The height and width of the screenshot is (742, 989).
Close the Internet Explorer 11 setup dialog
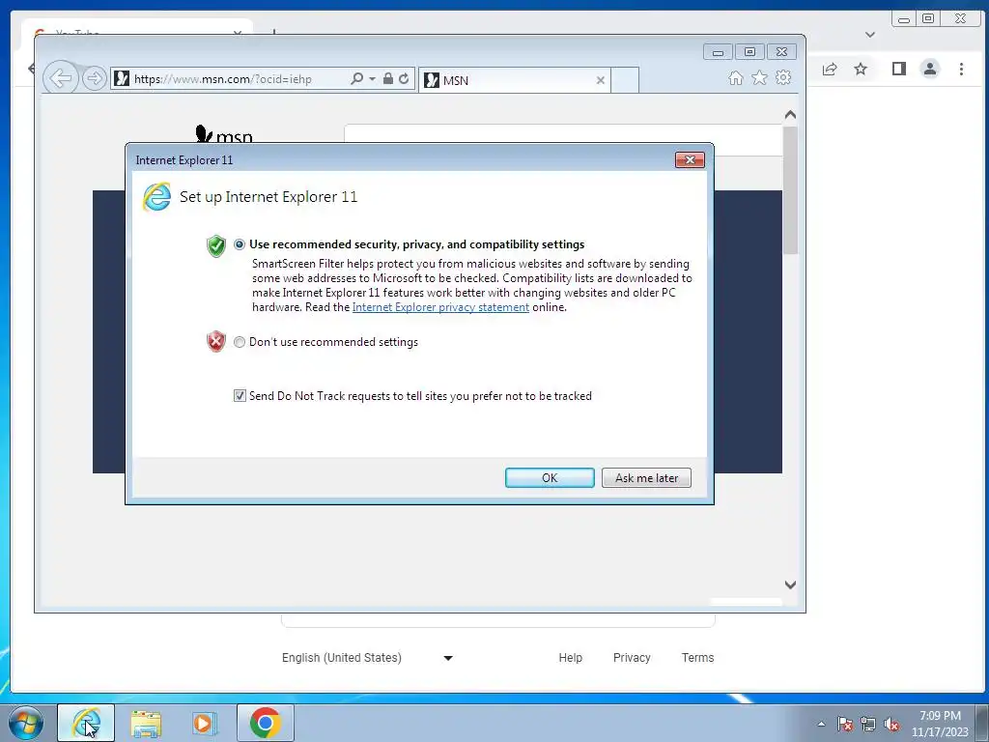[690, 160]
